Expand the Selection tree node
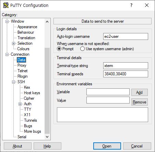Screen dimensions: 155x152 coord(13,44)
